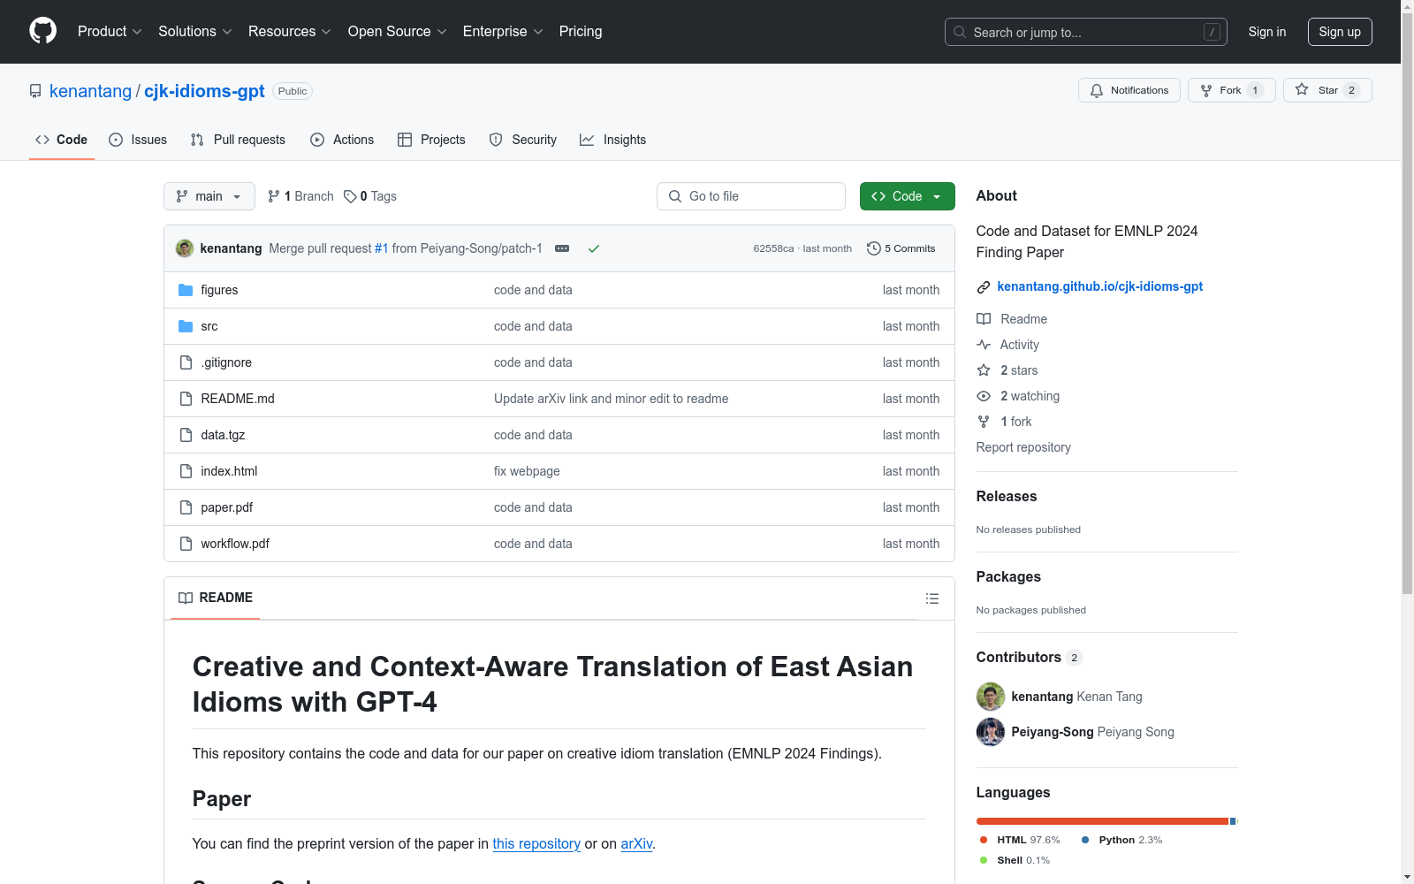Star this repository
The image size is (1414, 884).
coord(1327,90)
